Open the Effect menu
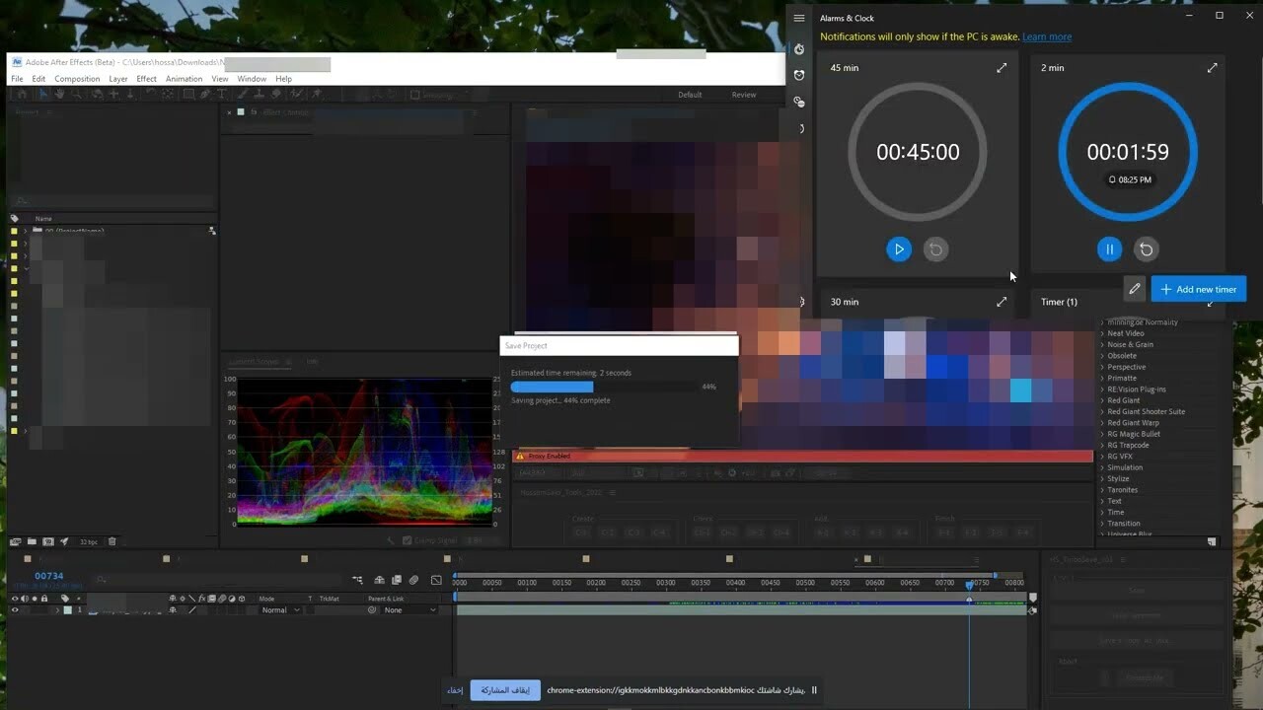 pos(146,79)
